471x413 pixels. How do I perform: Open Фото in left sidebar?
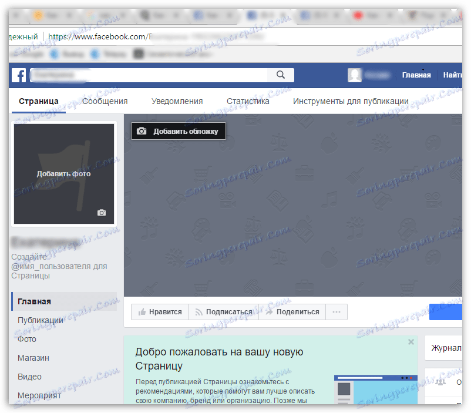tap(27, 340)
